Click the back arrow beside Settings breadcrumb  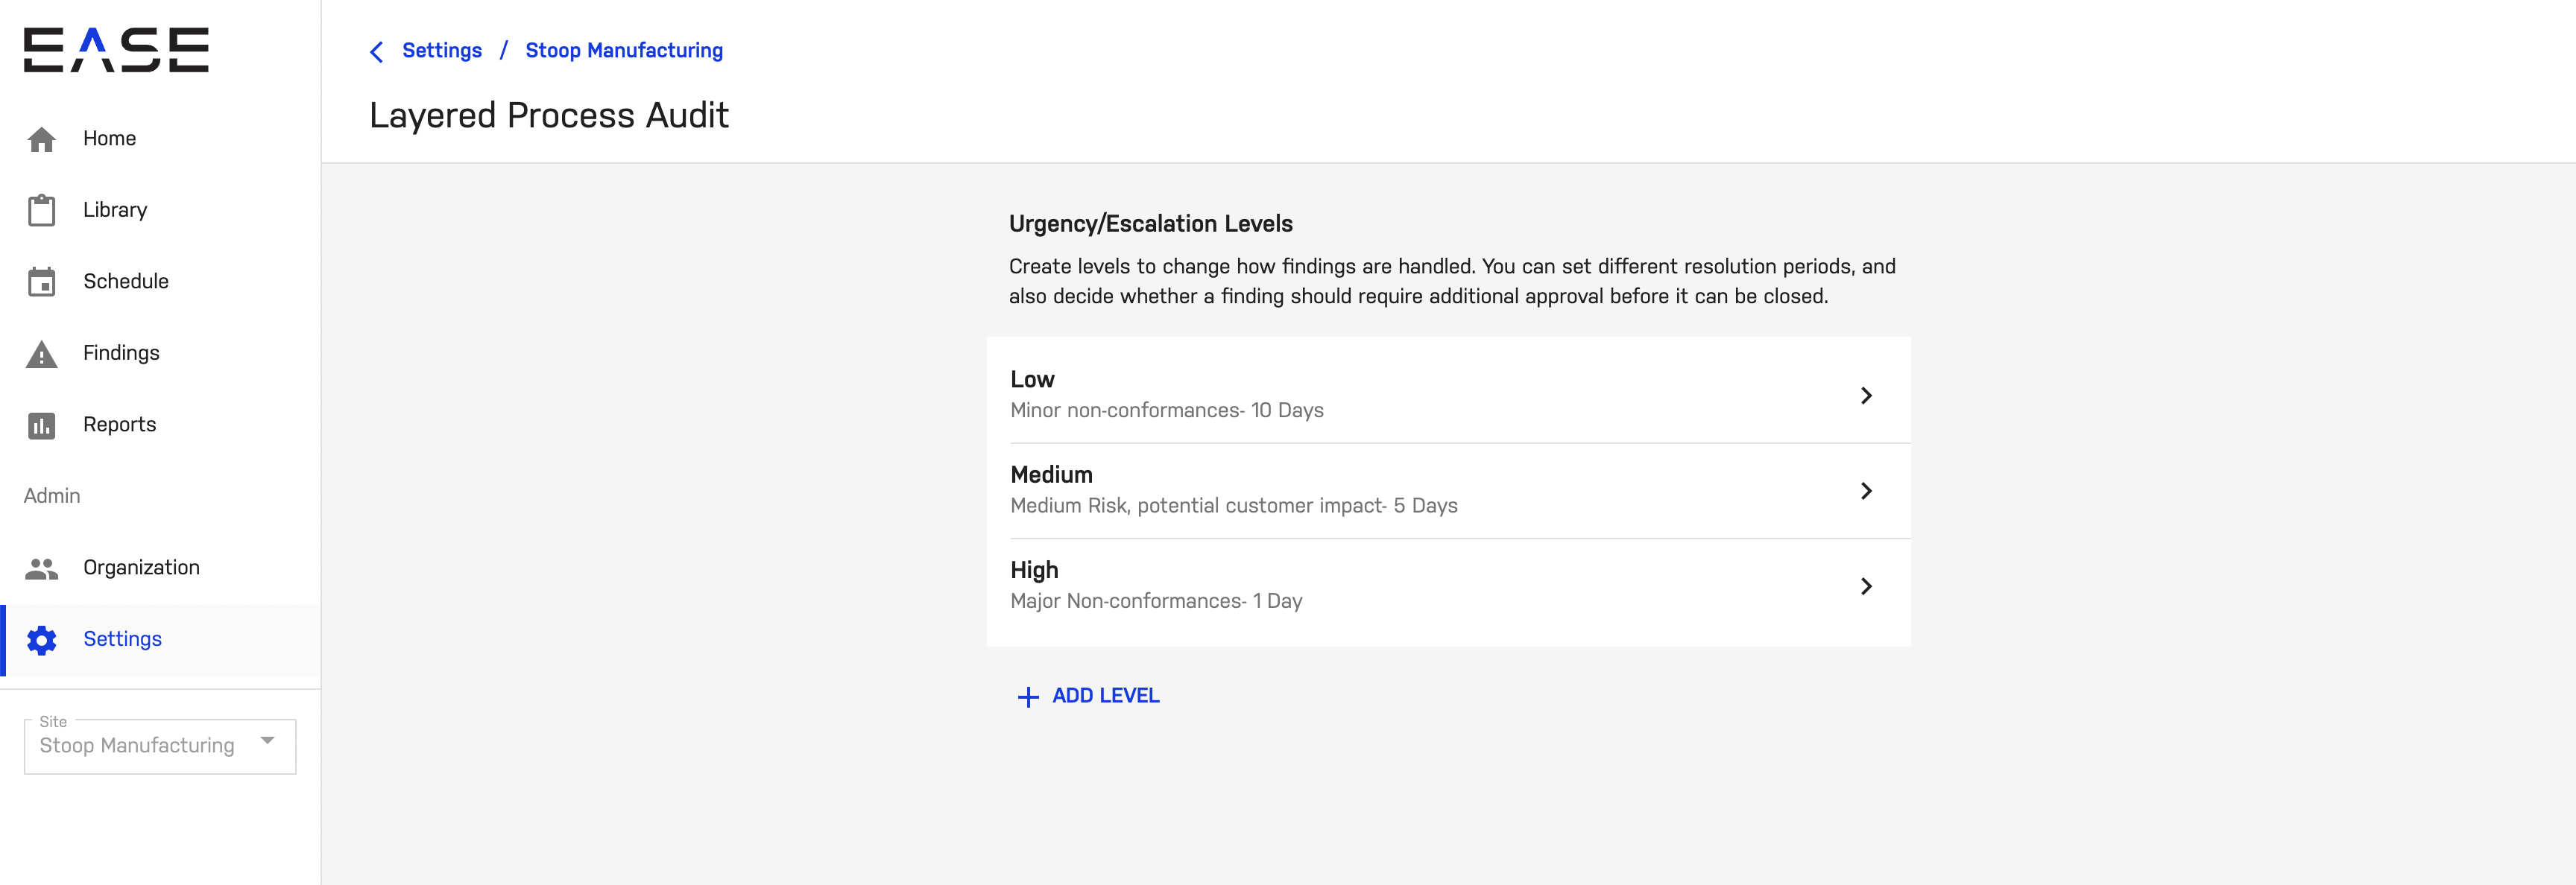click(x=377, y=52)
